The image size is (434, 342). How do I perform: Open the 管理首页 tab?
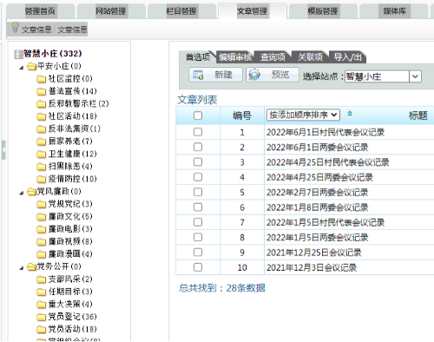pos(40,11)
